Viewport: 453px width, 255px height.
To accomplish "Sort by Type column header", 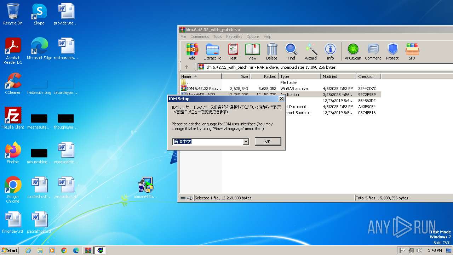I will 300,76.
